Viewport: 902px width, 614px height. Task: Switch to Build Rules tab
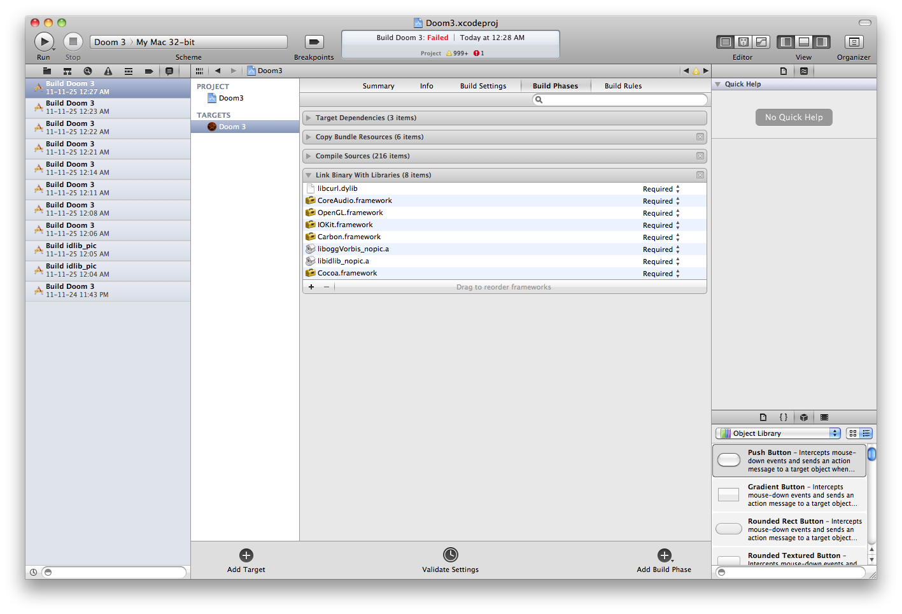pos(623,86)
